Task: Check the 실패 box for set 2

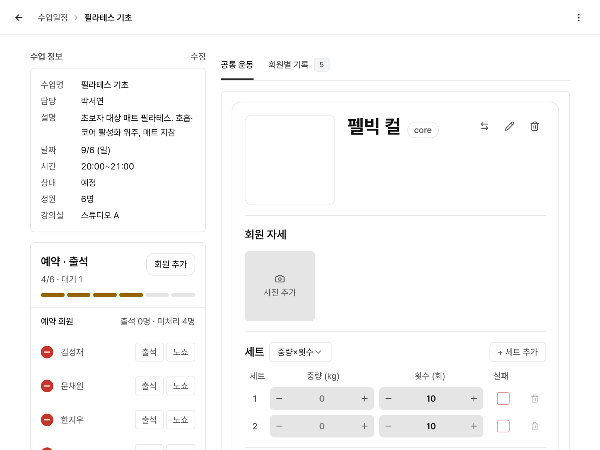Action: pos(503,426)
